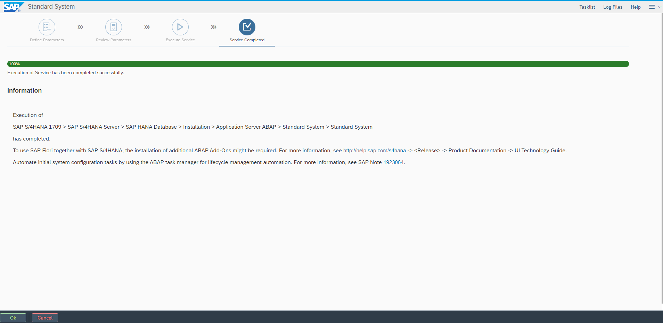This screenshot has height=323, width=663.
Task: Click the Service Completed checkmark icon
Action: 247,27
